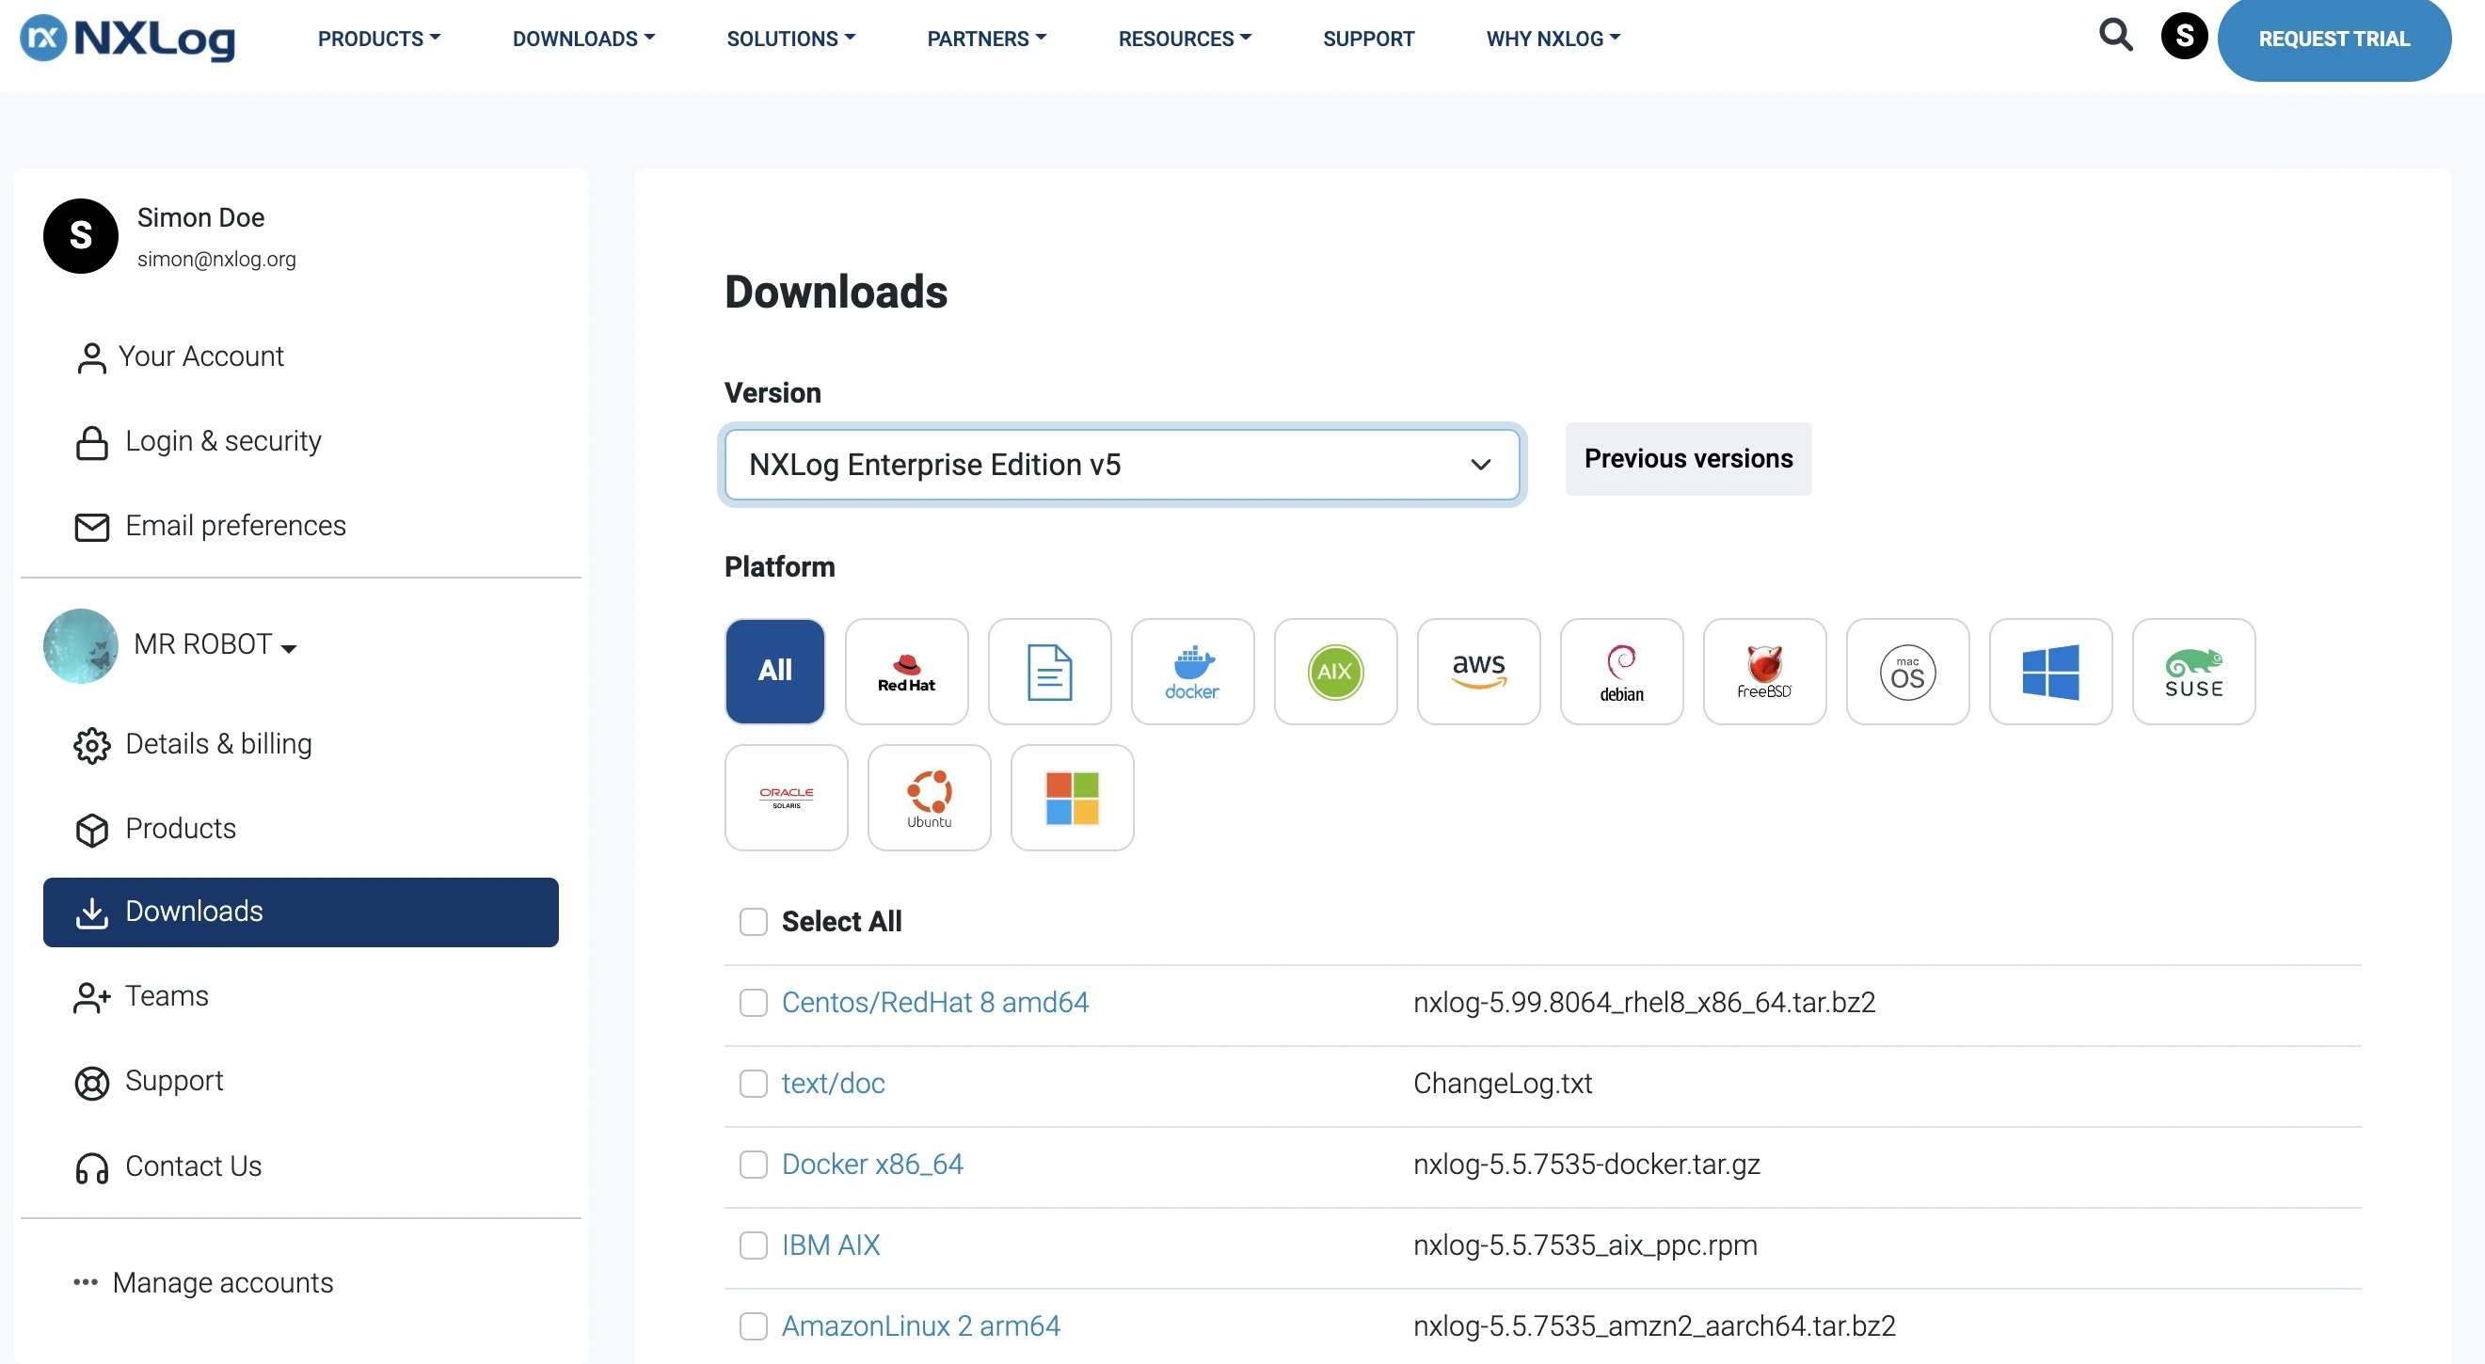Check the Docker x86_64 checkbox

tap(754, 1165)
